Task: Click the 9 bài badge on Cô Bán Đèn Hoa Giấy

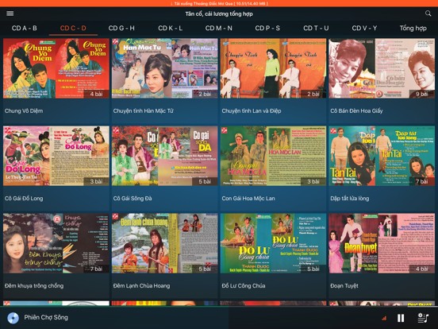Action: (421, 94)
